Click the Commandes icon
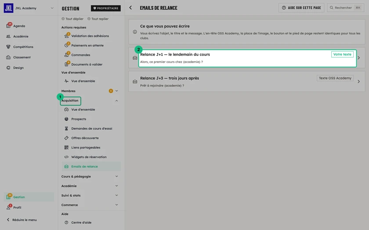Screen dimensions: 369x230 66,55
